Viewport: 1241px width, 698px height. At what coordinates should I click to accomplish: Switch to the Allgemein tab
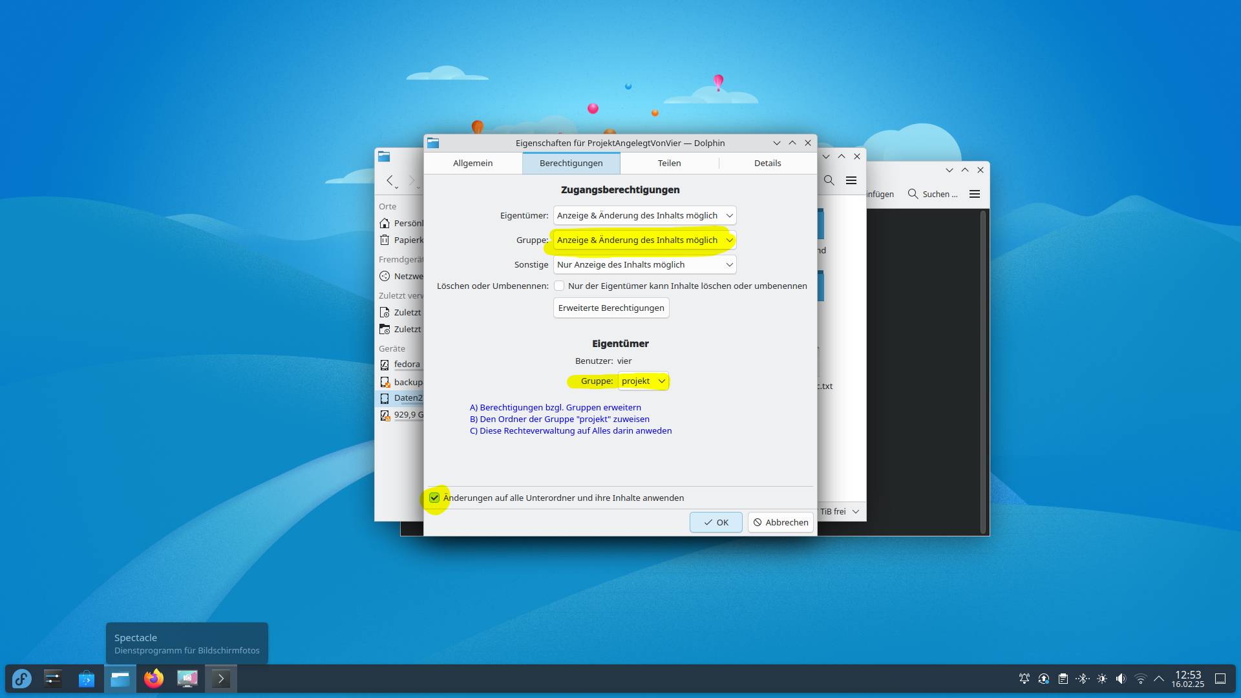(x=472, y=163)
